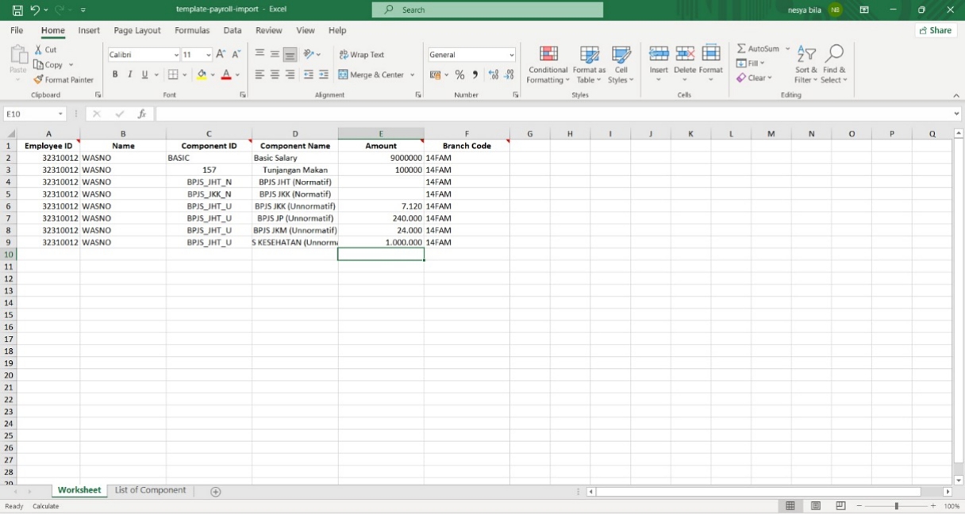Select the Comma Style icon
This screenshot has width=965, height=514.
474,74
